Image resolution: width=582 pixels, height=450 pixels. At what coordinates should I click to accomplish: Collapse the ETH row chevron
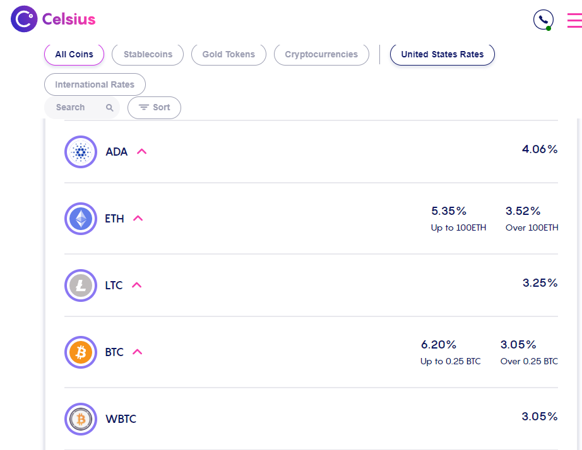[138, 218]
